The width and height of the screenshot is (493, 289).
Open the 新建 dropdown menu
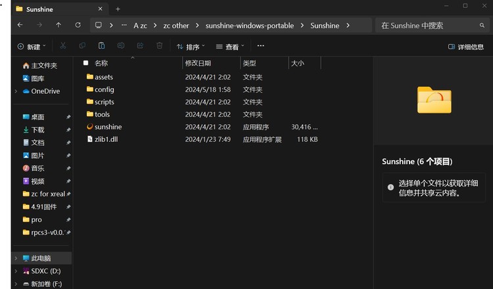[x=32, y=47]
